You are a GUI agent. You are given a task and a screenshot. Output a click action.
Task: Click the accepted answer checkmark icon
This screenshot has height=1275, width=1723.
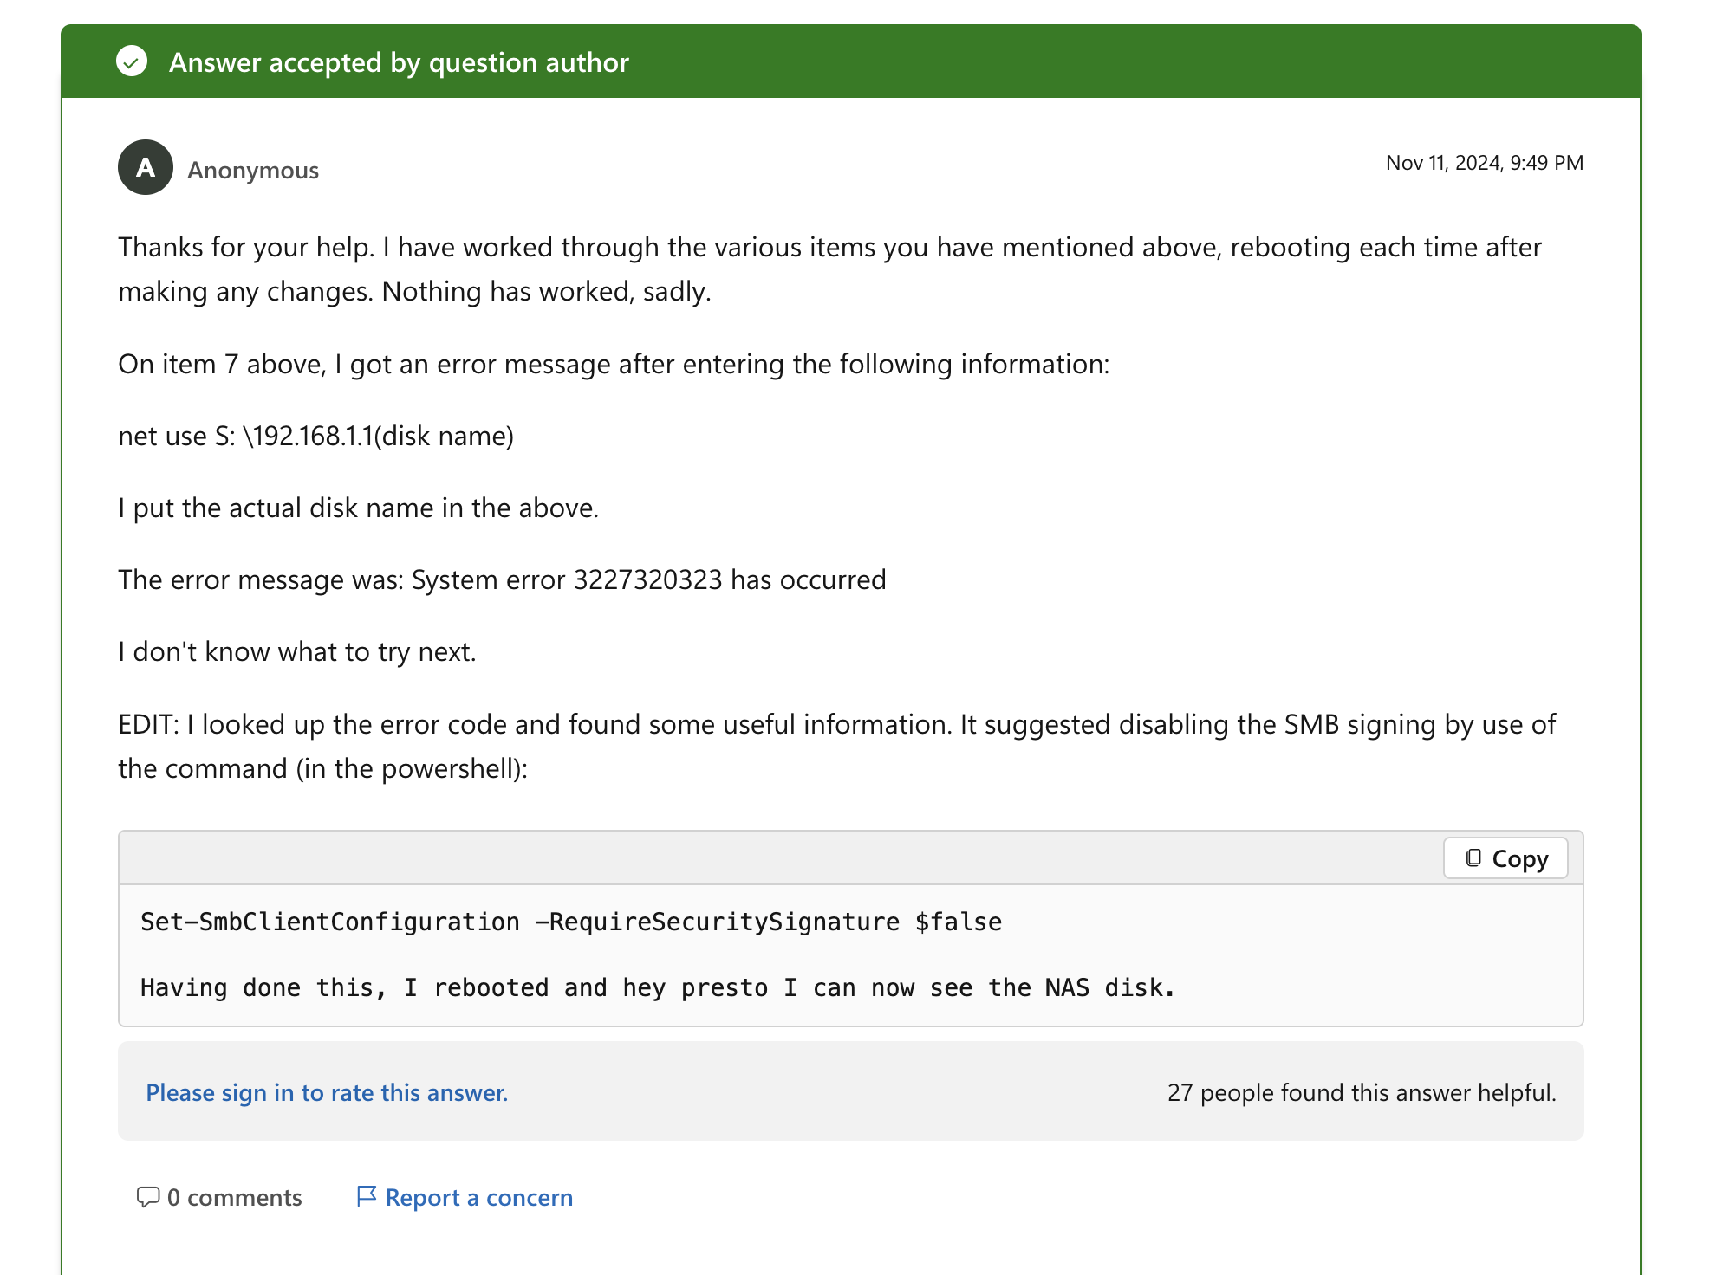(132, 61)
